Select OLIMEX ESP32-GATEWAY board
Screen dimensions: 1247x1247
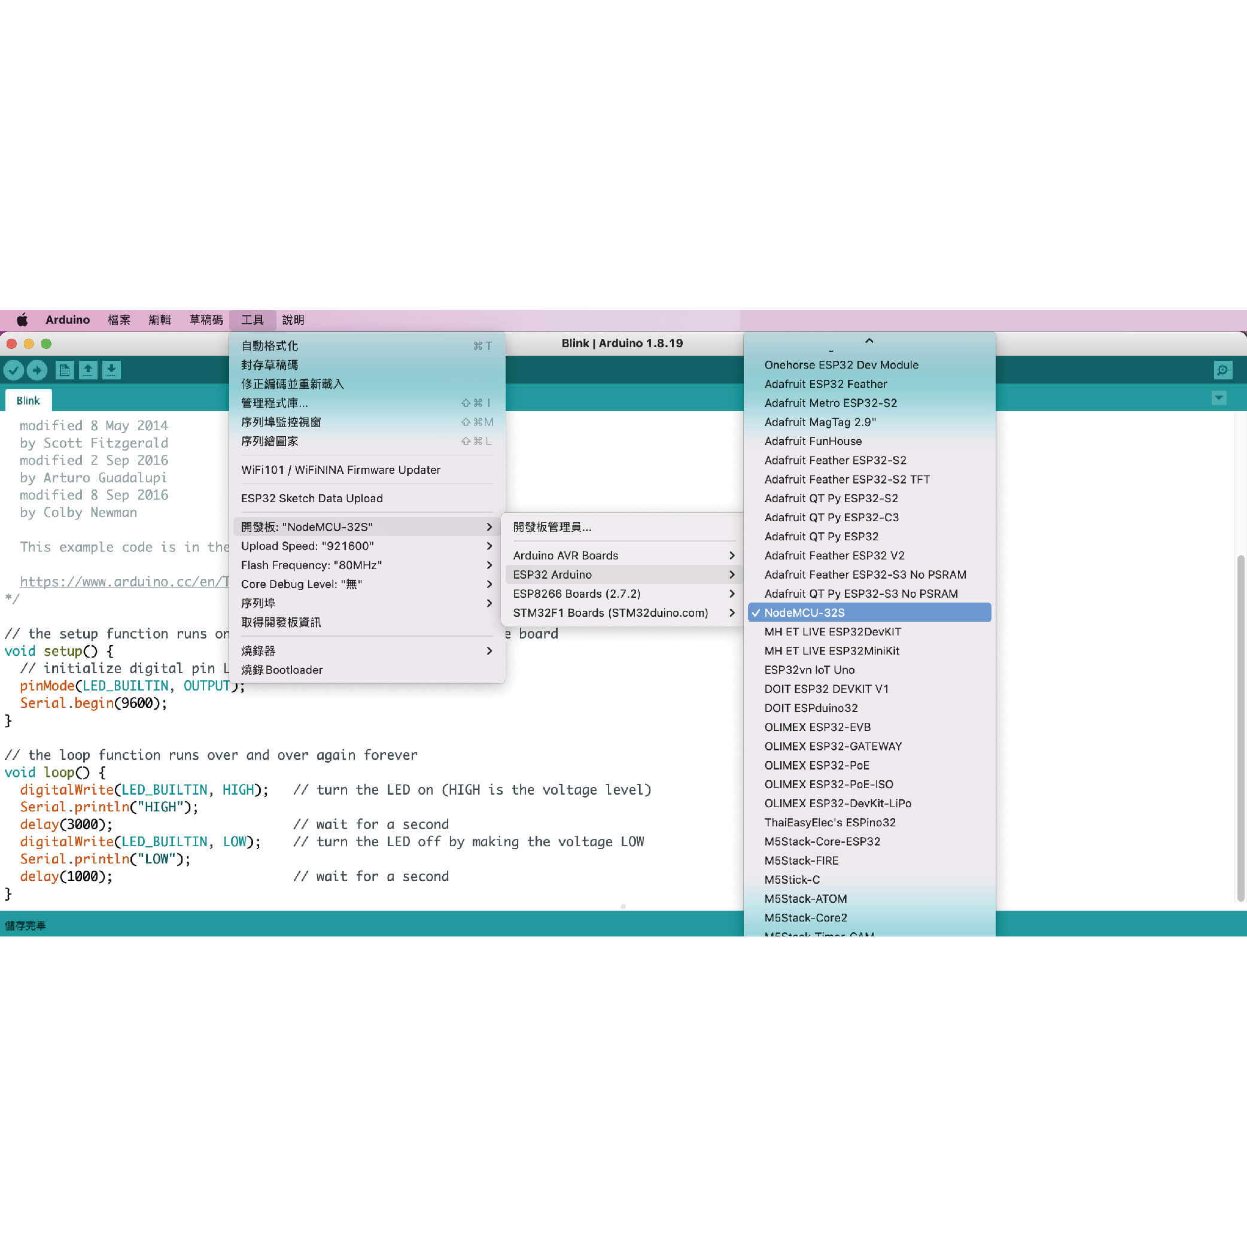(x=869, y=746)
